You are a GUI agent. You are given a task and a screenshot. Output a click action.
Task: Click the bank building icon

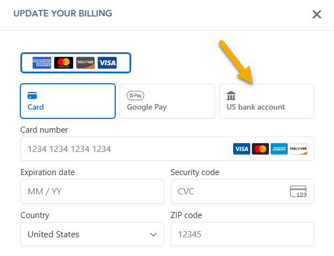(x=231, y=96)
